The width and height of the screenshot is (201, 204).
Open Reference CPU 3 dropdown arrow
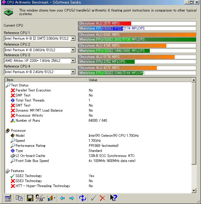pyautogui.click(x=73, y=61)
